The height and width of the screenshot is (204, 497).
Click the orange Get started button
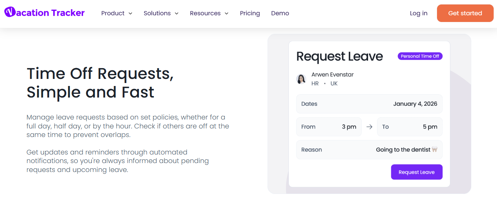click(465, 13)
